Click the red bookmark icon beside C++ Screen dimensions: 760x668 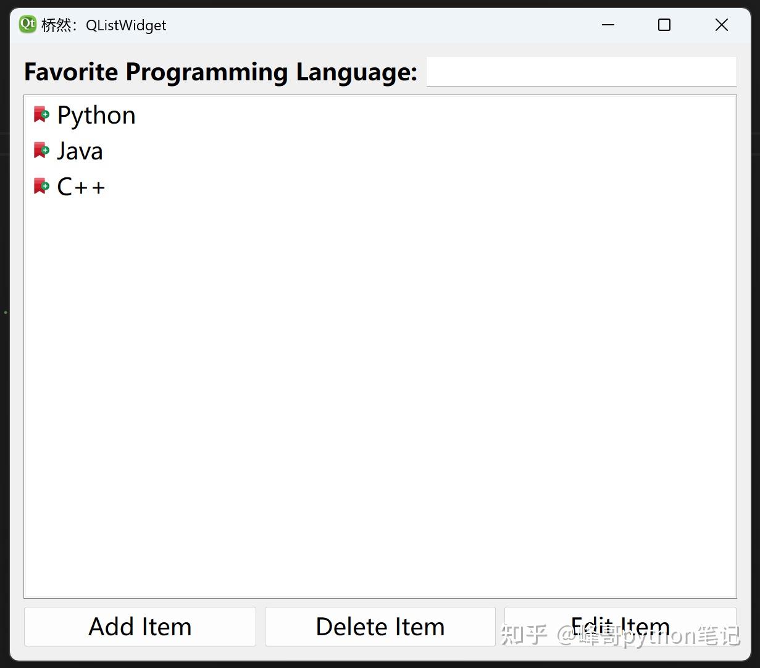coord(41,187)
